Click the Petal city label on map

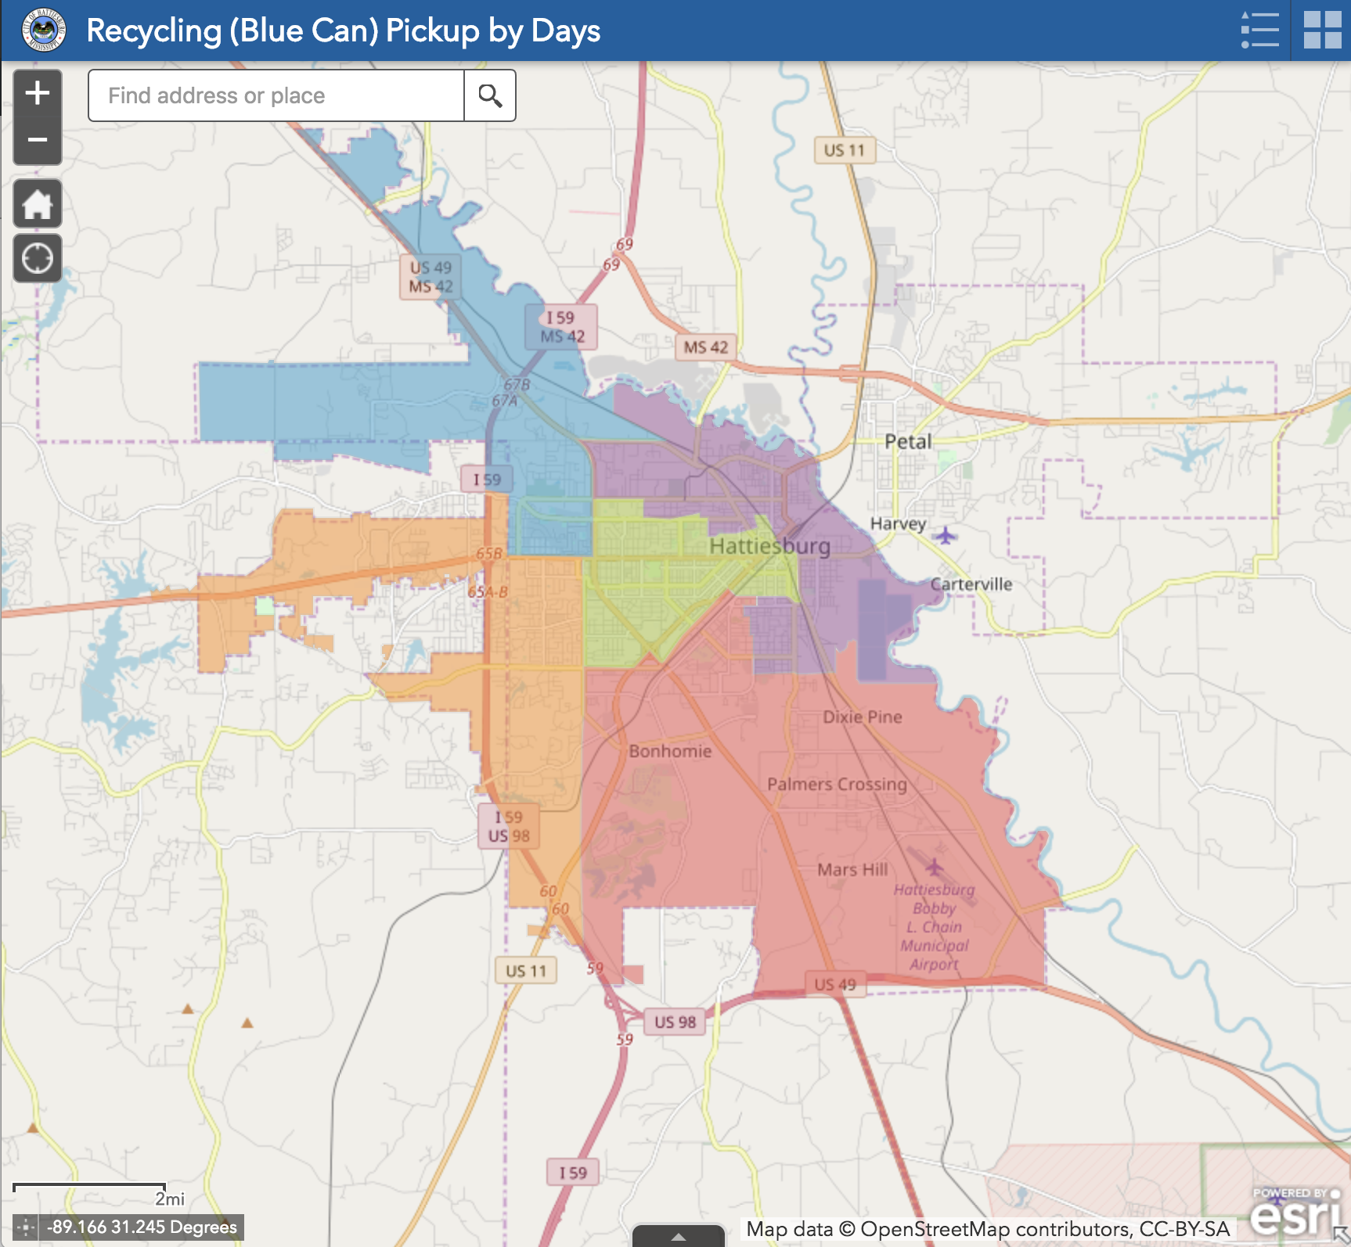[x=908, y=441]
